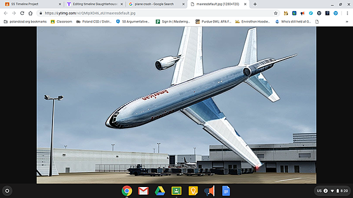Open the blue shield extension icon

point(336,13)
